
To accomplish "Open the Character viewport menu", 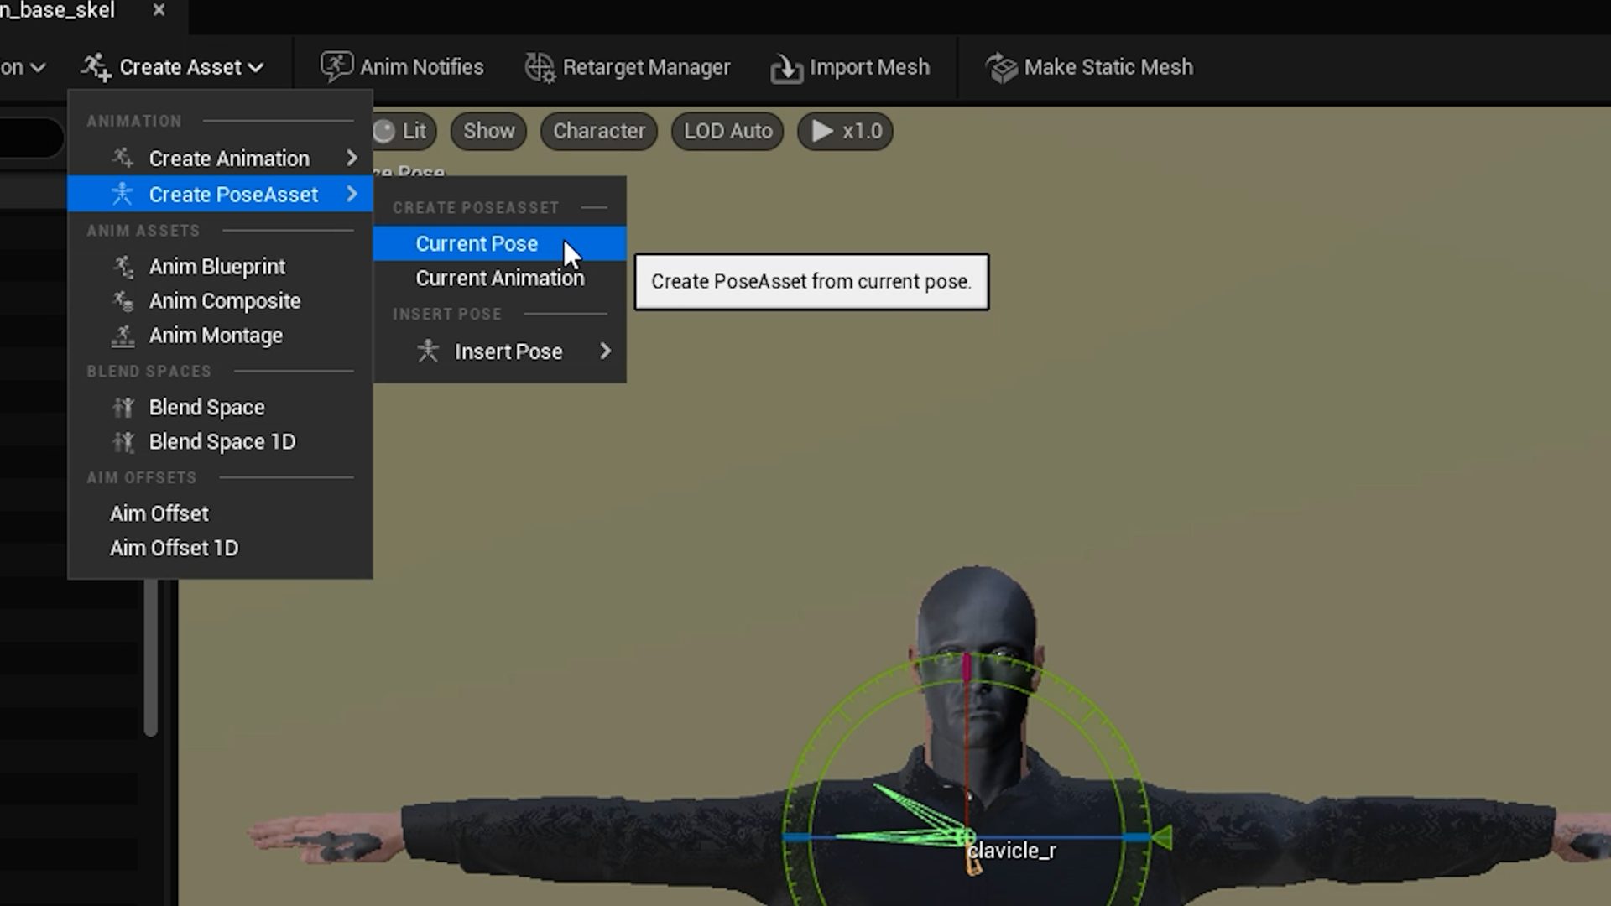I will [x=599, y=131].
